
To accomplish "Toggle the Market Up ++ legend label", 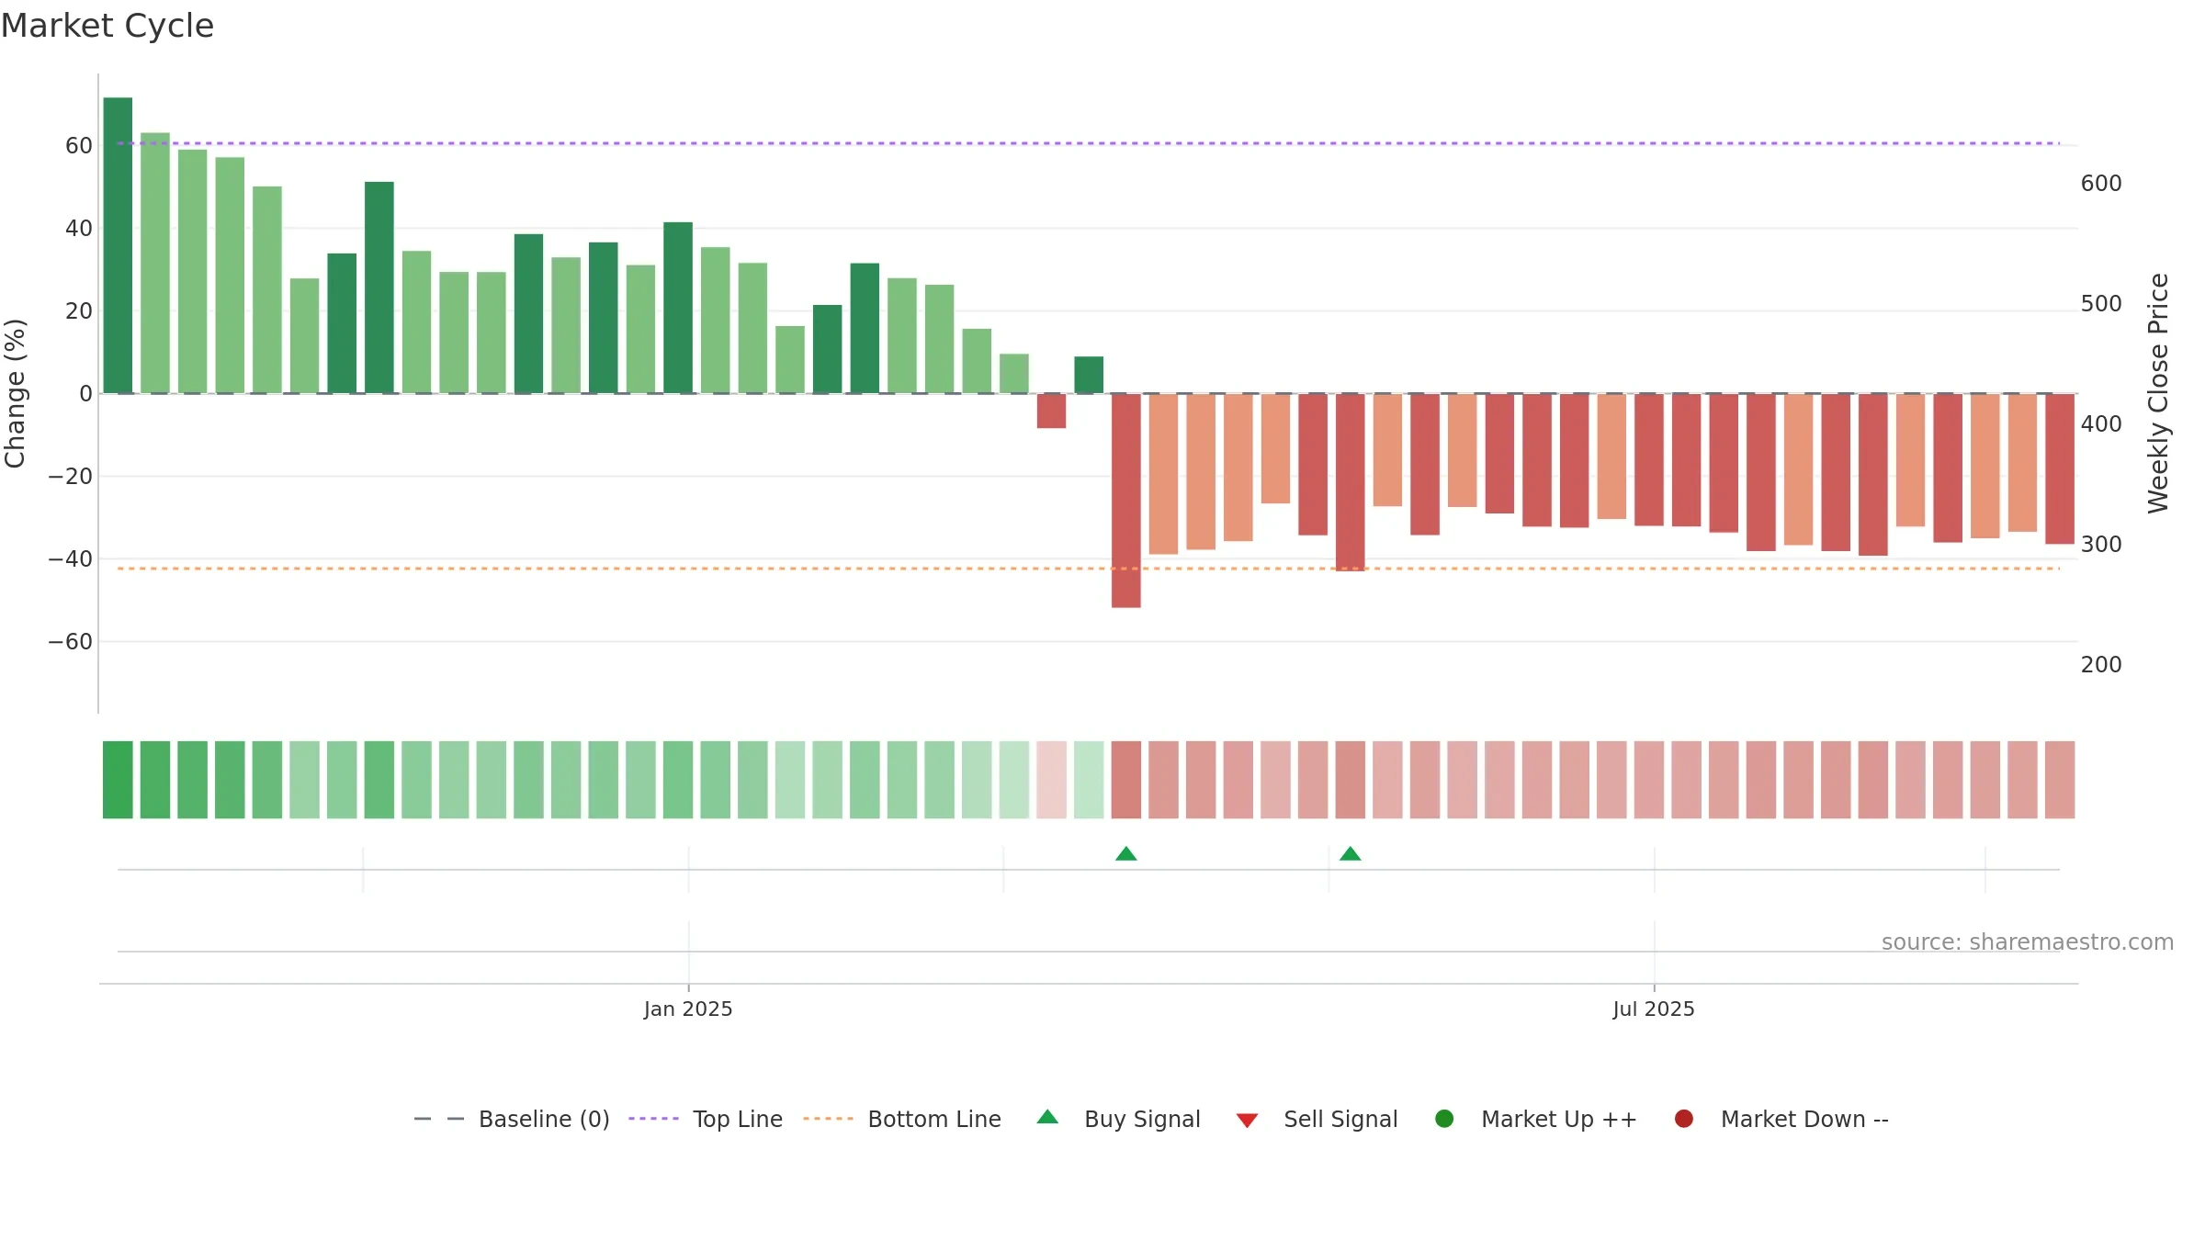I will pyautogui.click(x=1559, y=1120).
